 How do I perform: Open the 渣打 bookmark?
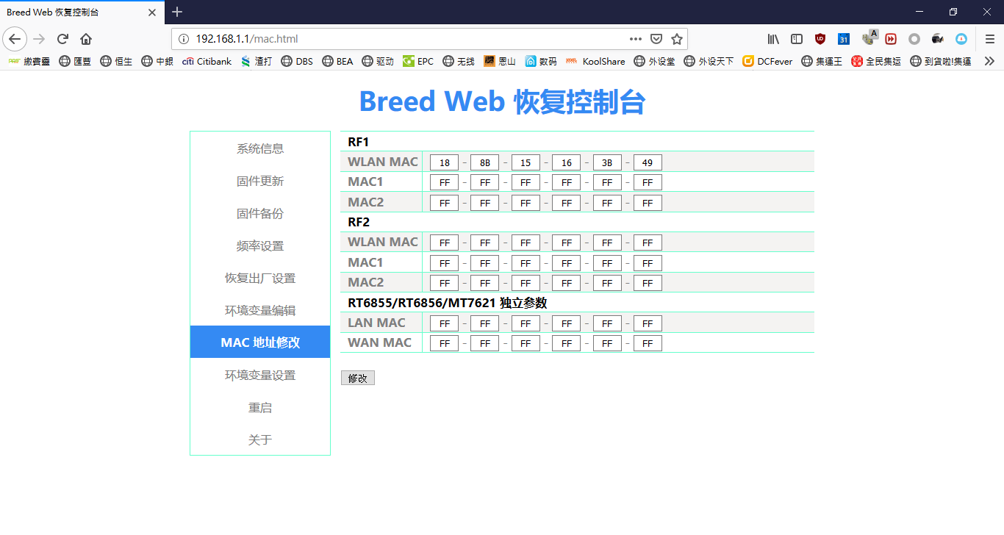point(257,62)
